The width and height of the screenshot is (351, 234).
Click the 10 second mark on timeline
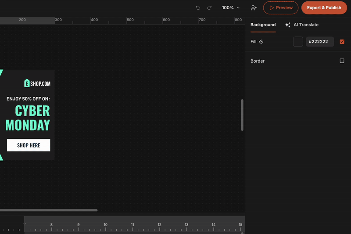click(105, 225)
